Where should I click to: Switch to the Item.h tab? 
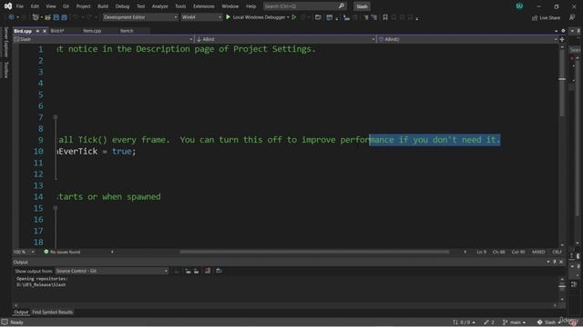click(127, 31)
